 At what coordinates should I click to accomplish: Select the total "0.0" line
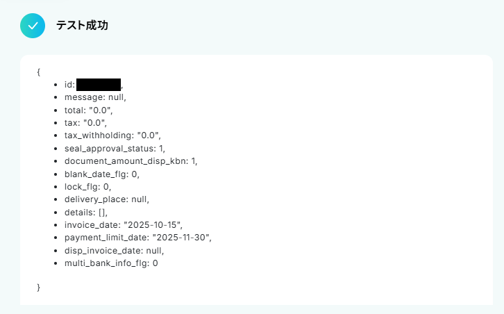(88, 110)
